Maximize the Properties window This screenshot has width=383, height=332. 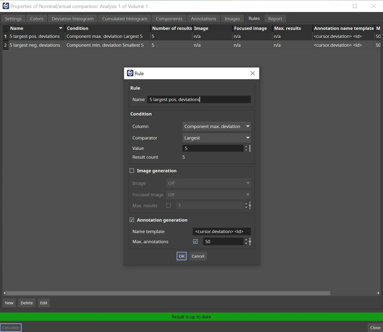(355, 6)
